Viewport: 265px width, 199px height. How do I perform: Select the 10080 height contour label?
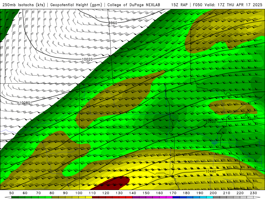(25, 103)
